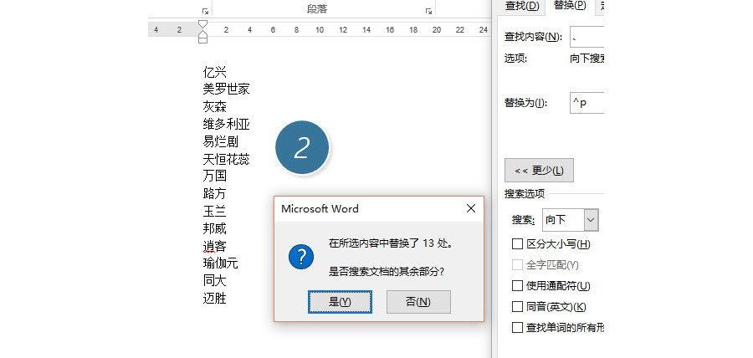Click the text 美罗世家

point(226,89)
